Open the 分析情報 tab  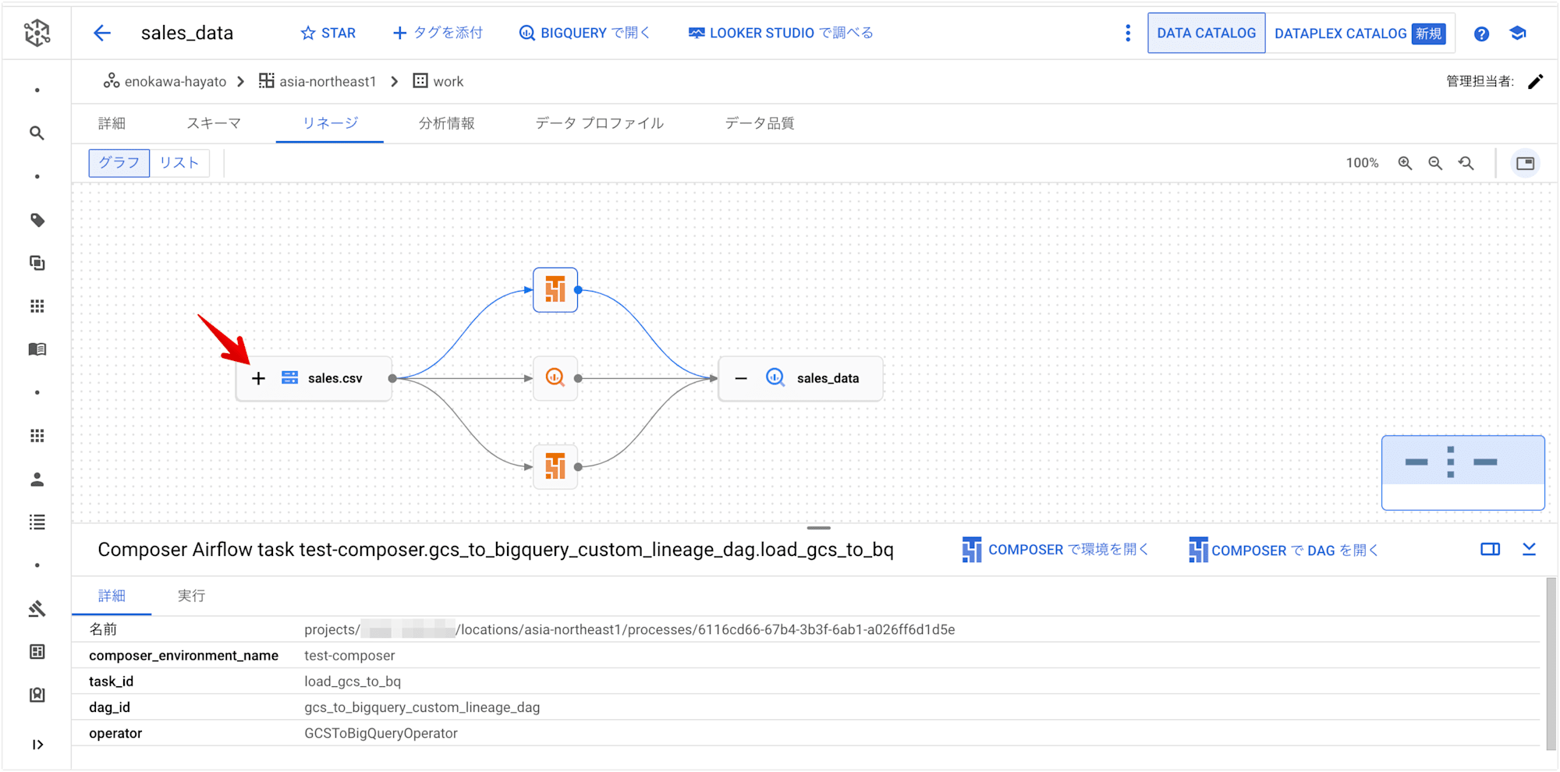(x=446, y=123)
